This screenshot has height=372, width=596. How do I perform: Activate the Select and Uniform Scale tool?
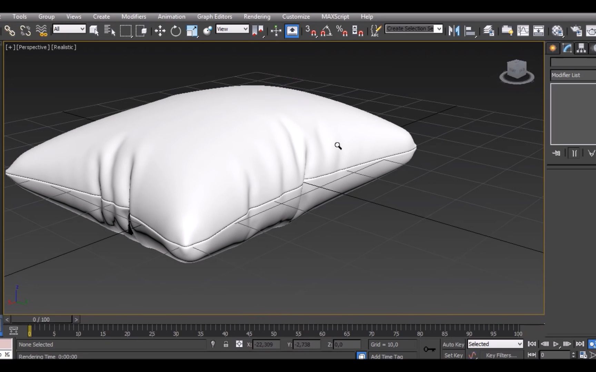tap(192, 31)
